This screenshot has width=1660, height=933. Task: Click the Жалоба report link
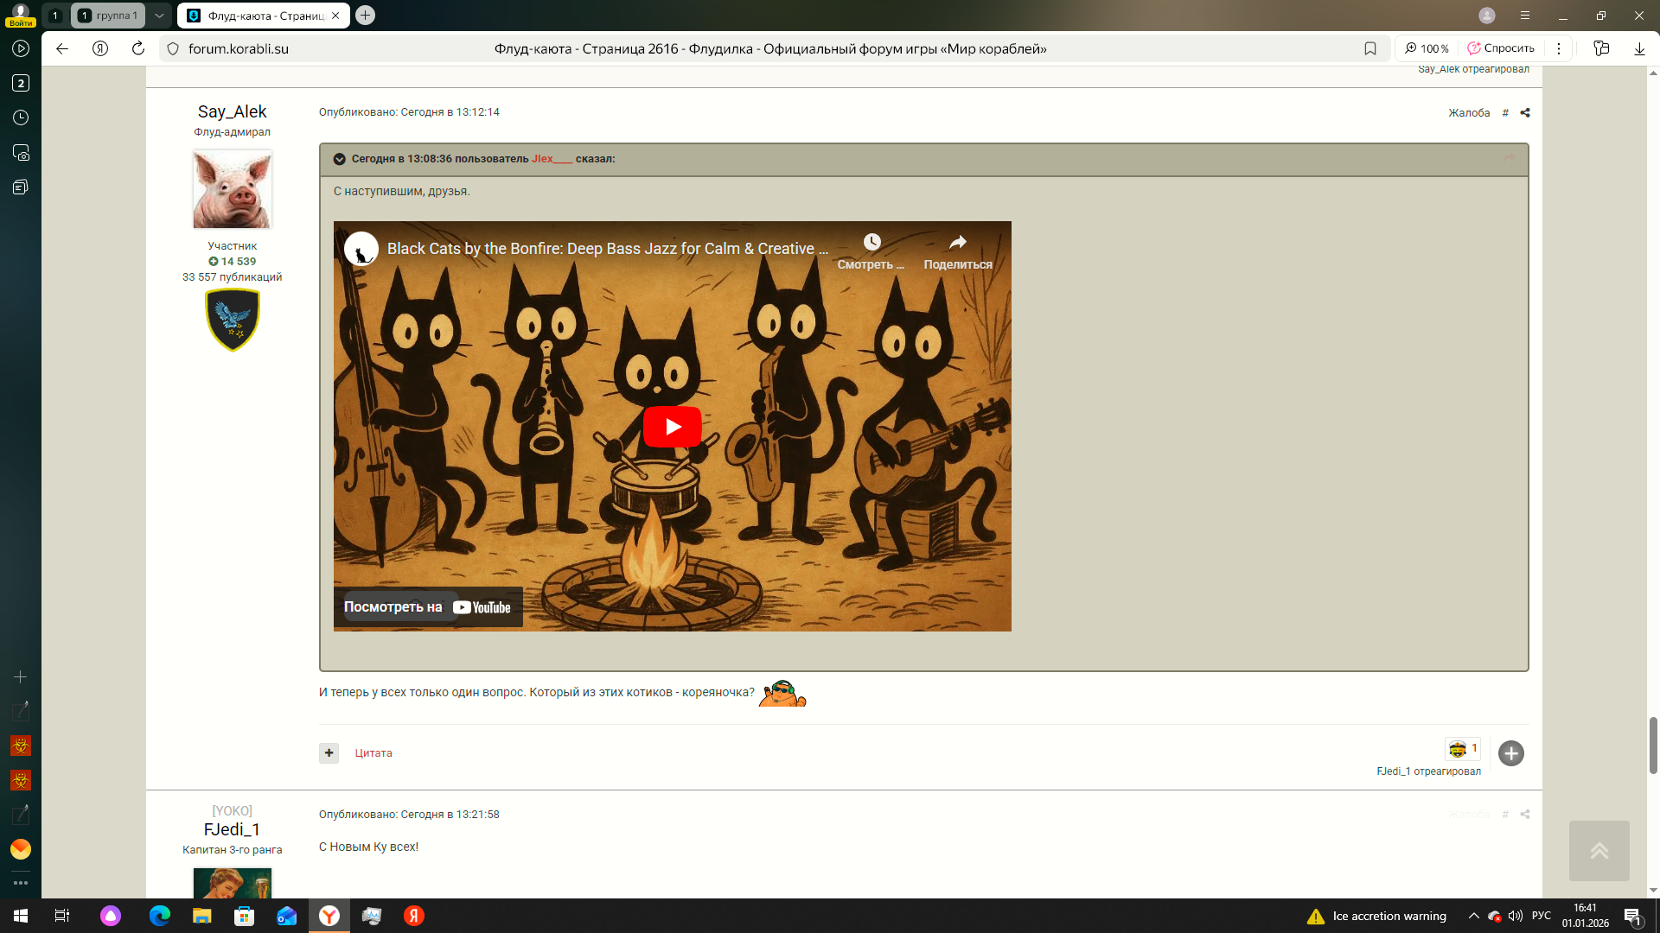pos(1469,113)
